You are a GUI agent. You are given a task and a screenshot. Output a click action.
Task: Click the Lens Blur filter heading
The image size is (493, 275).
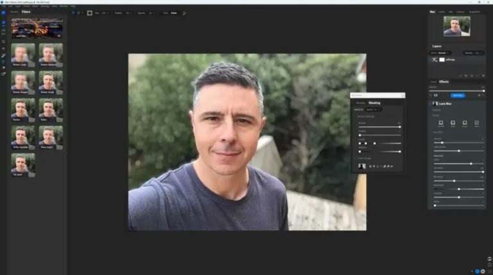(445, 103)
